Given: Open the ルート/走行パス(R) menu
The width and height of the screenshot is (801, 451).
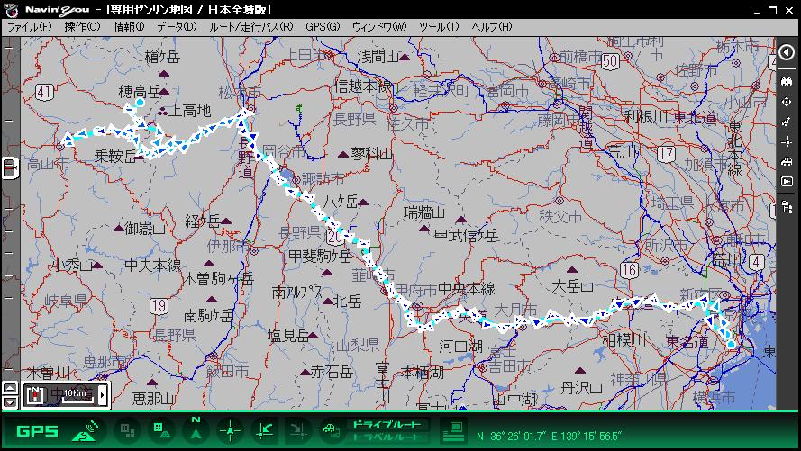Looking at the screenshot, I should click(x=250, y=26).
